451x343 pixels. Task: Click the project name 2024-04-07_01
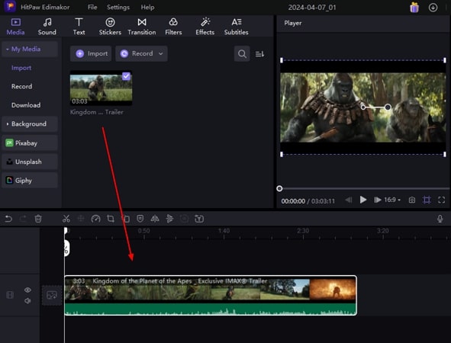tap(312, 8)
